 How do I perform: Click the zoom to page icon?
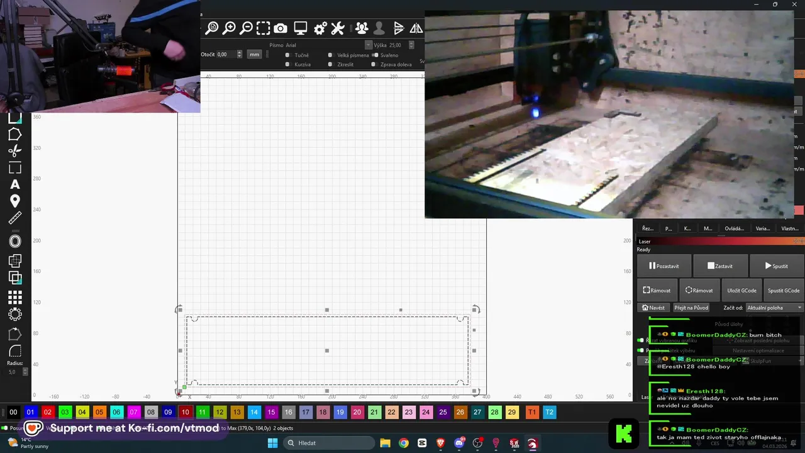pyautogui.click(x=212, y=28)
